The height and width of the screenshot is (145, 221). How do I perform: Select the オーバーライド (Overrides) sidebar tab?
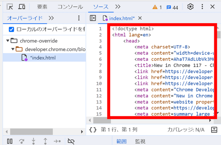[25, 18]
